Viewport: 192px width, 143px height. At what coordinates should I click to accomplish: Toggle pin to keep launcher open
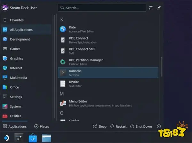[x=159, y=8]
